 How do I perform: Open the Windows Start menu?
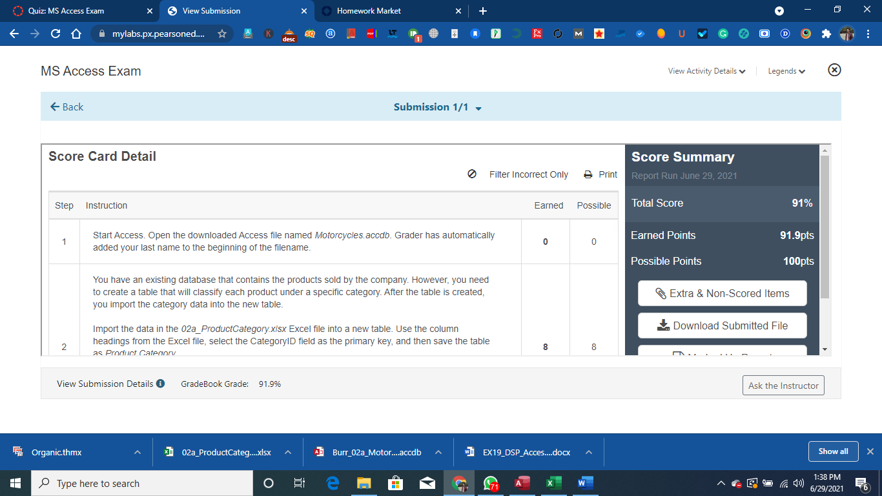click(x=15, y=483)
